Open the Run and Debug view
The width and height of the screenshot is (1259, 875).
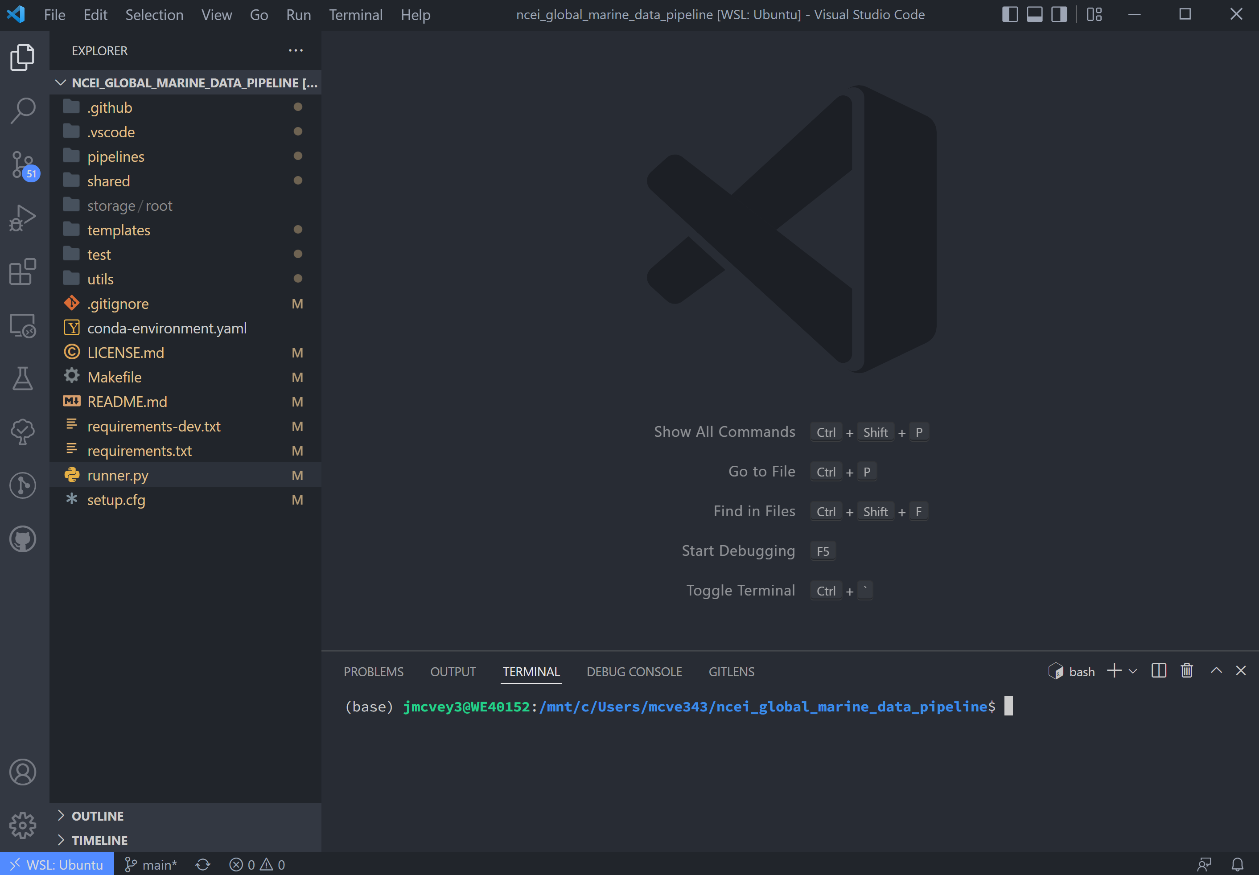point(22,218)
